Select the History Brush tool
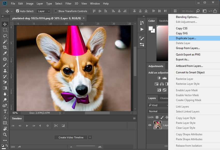The height and width of the screenshot is (150, 220). tap(5, 77)
